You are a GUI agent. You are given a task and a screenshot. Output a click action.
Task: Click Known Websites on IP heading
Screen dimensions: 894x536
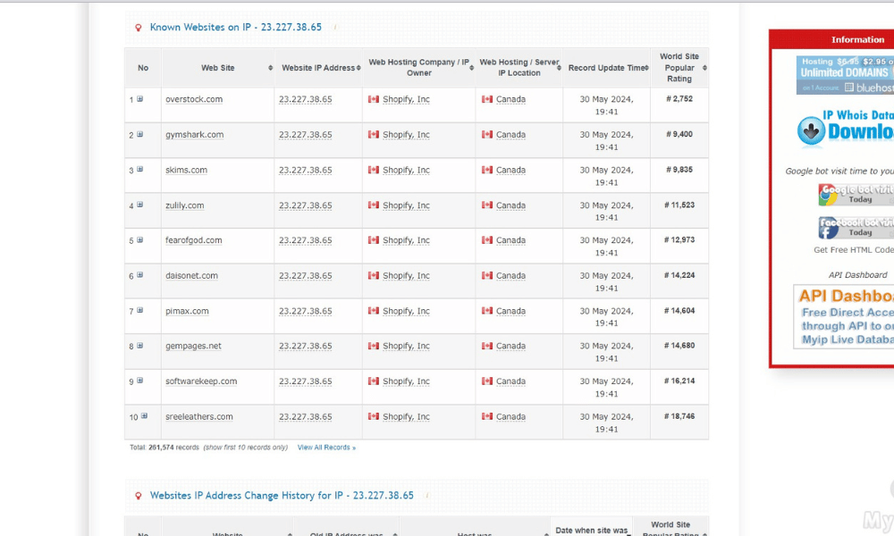pos(235,27)
